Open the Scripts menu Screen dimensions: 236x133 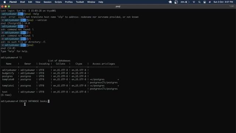tap(58, 2)
